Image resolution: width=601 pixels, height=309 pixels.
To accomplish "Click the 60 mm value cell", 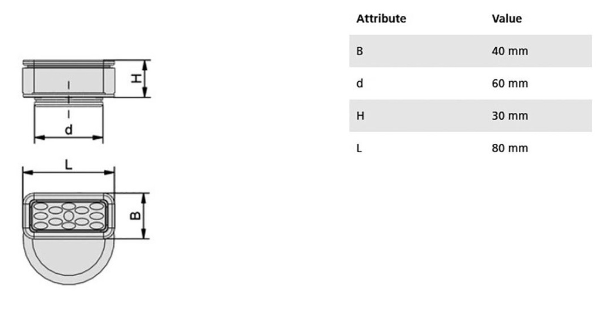I will coord(509,83).
